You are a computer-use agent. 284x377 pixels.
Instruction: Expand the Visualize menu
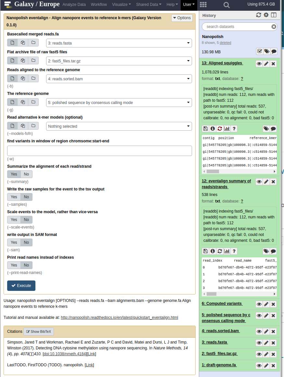coord(122,4)
